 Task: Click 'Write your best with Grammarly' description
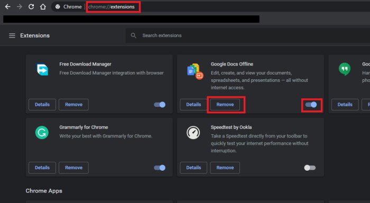(x=106, y=136)
